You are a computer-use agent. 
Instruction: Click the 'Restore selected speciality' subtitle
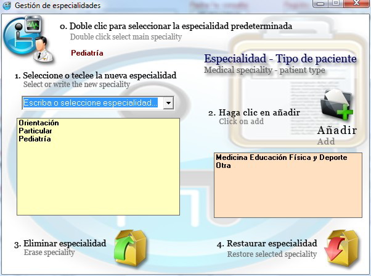tap(272, 254)
